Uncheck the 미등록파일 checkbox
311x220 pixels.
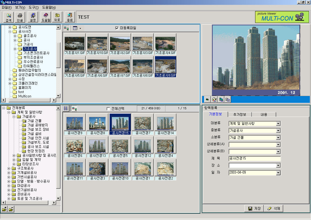(117, 28)
